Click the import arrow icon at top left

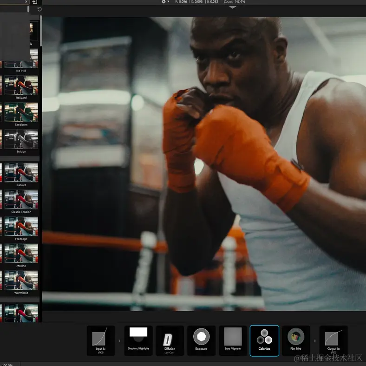coord(34,2)
